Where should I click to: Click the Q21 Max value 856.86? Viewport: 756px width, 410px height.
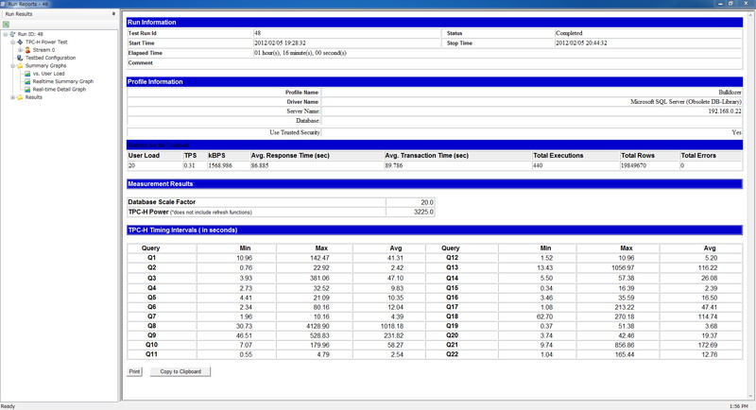coord(625,345)
